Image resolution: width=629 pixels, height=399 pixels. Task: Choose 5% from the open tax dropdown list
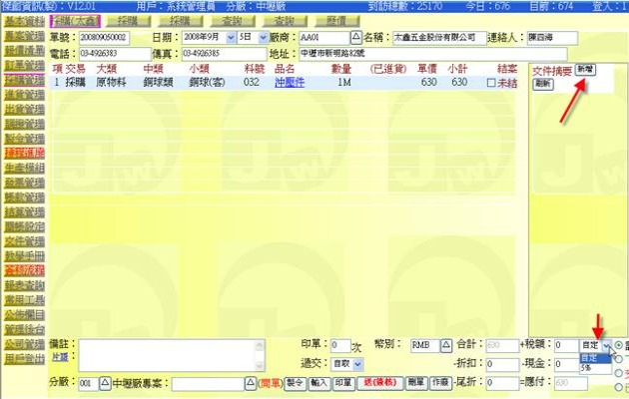587,368
